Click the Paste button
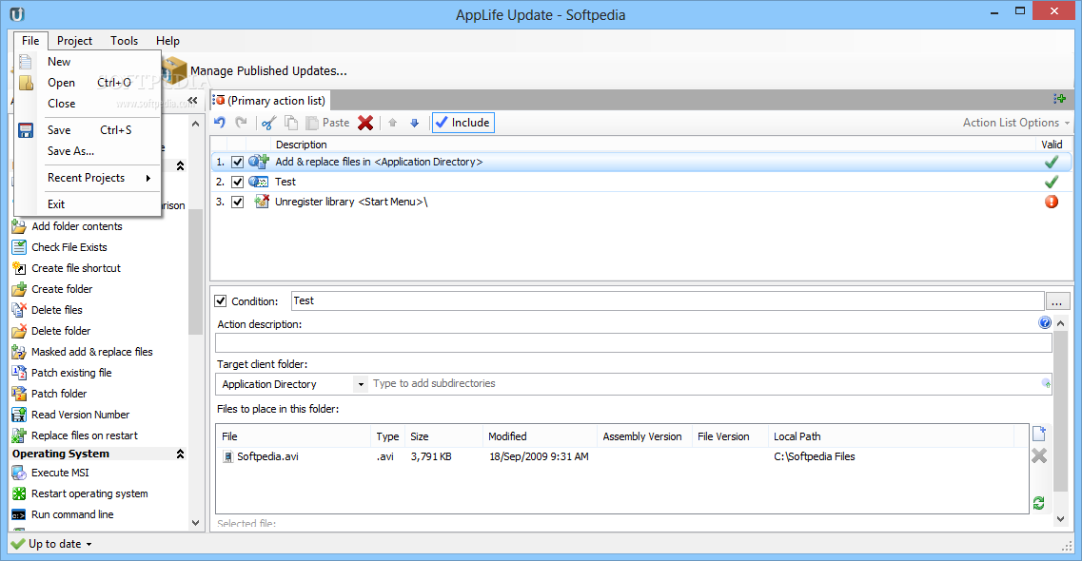 point(327,123)
